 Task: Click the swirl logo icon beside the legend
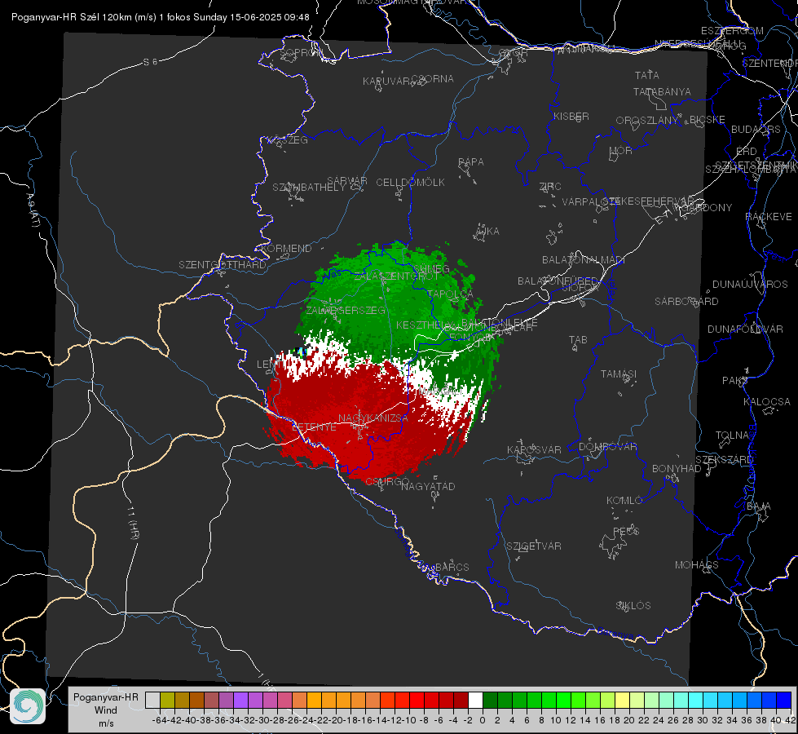coord(28,706)
